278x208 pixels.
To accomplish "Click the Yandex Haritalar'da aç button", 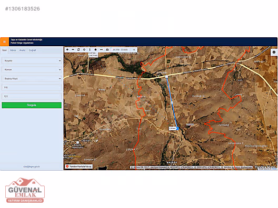I will pyautogui.click(x=79, y=167).
